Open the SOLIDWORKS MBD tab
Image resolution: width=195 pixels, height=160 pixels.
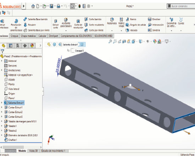103,36
